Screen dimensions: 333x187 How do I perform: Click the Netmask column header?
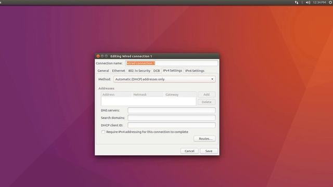click(x=148, y=95)
